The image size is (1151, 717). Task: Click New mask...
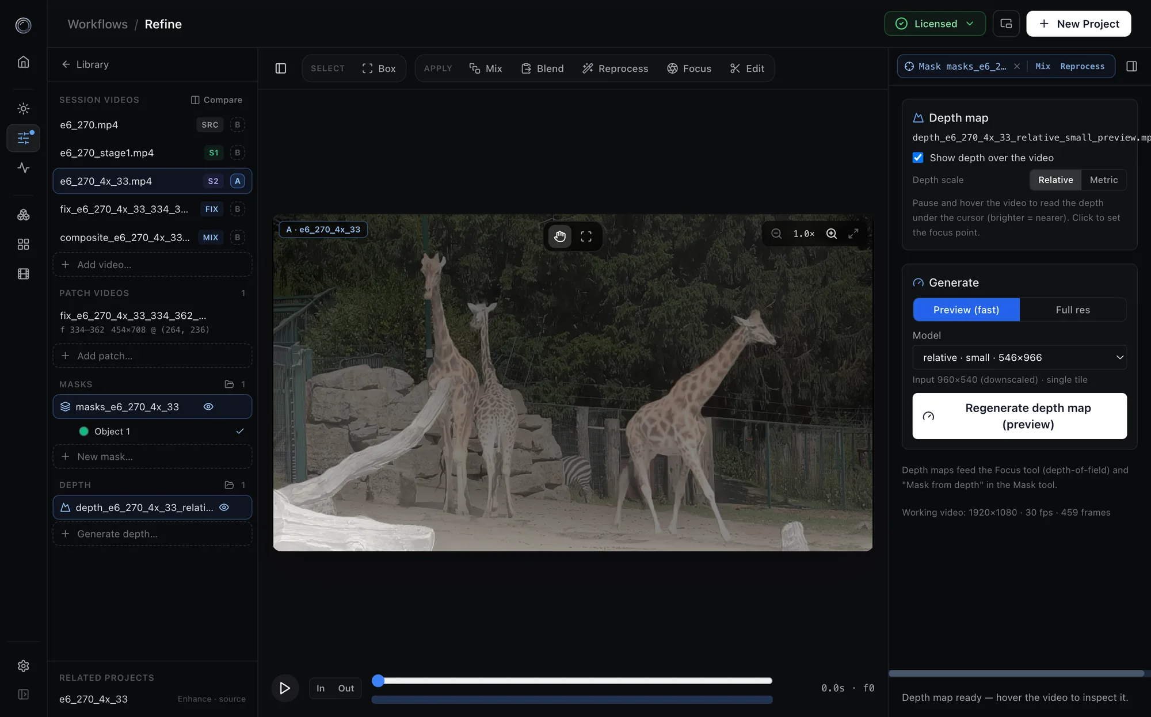(x=152, y=456)
